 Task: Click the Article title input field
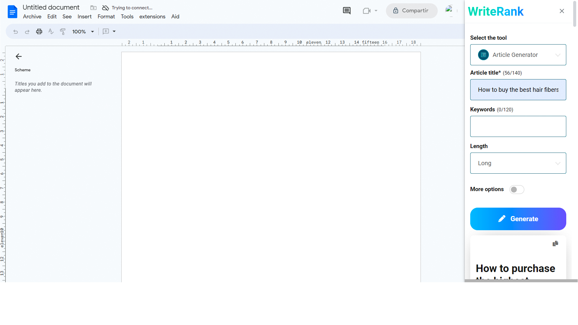pyautogui.click(x=518, y=90)
